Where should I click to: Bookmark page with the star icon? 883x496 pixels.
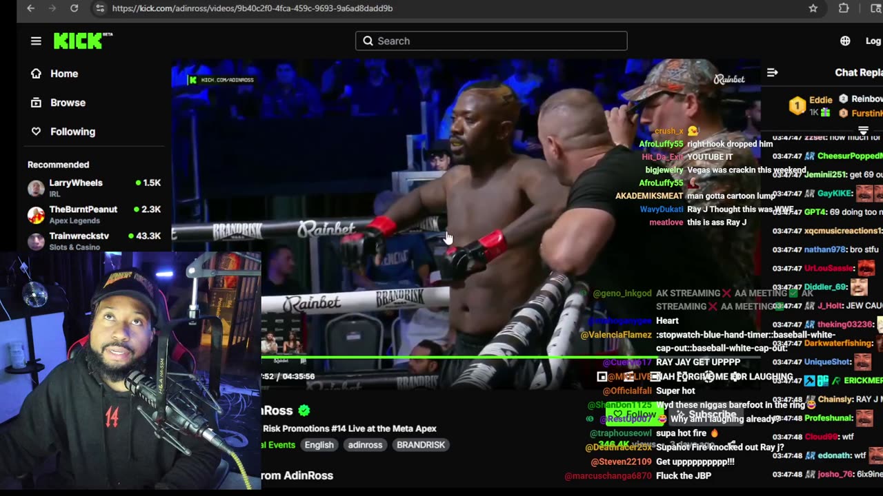coord(813,8)
